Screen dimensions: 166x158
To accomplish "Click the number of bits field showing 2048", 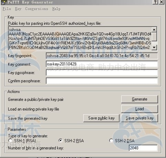I will [x=143, y=148].
